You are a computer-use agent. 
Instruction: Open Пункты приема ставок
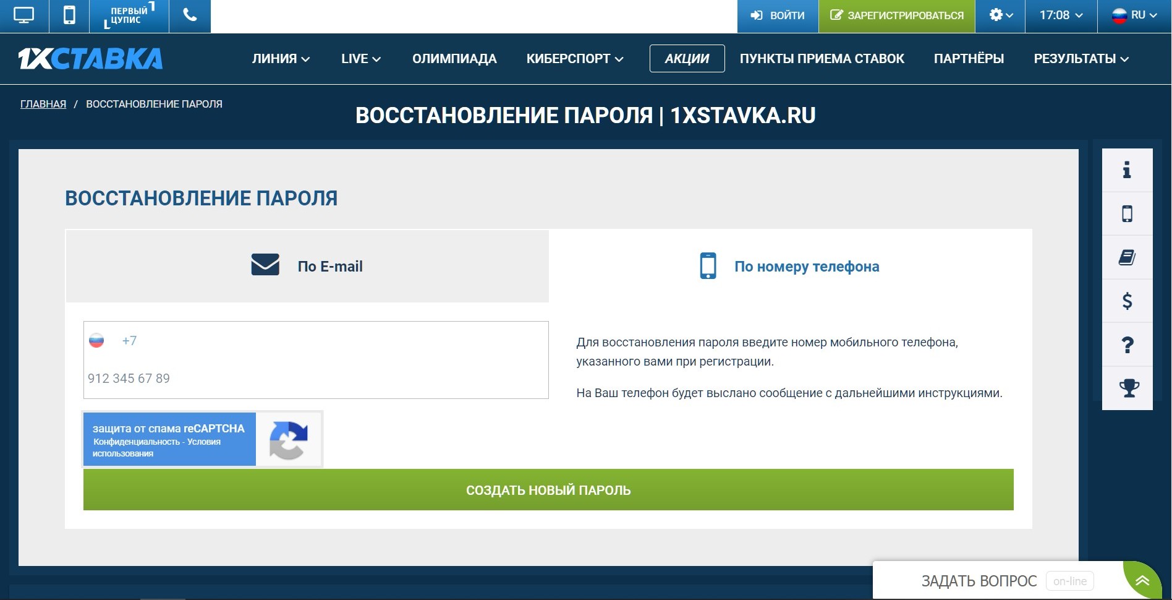pyautogui.click(x=822, y=59)
